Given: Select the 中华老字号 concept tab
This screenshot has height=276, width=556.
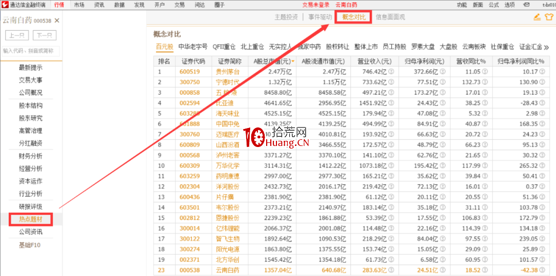Looking at the screenshot, I should tap(193, 47).
